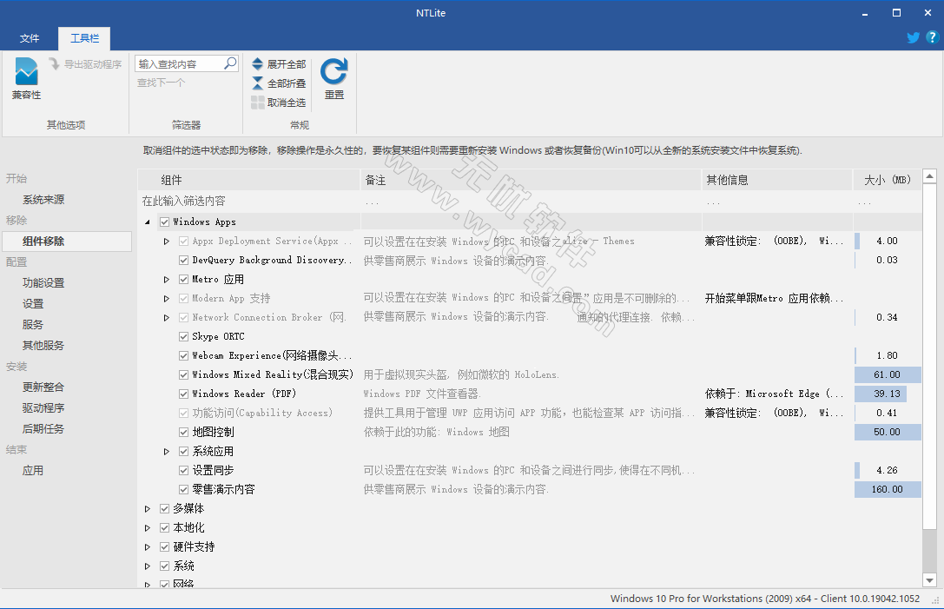Click the 重置 reset icon
Image resolution: width=944 pixels, height=609 pixels.
pyautogui.click(x=334, y=72)
